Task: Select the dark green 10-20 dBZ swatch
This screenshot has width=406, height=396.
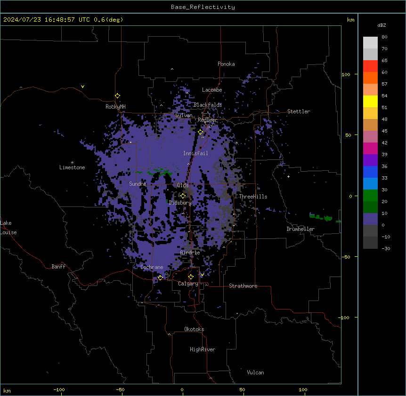Action: (370, 207)
